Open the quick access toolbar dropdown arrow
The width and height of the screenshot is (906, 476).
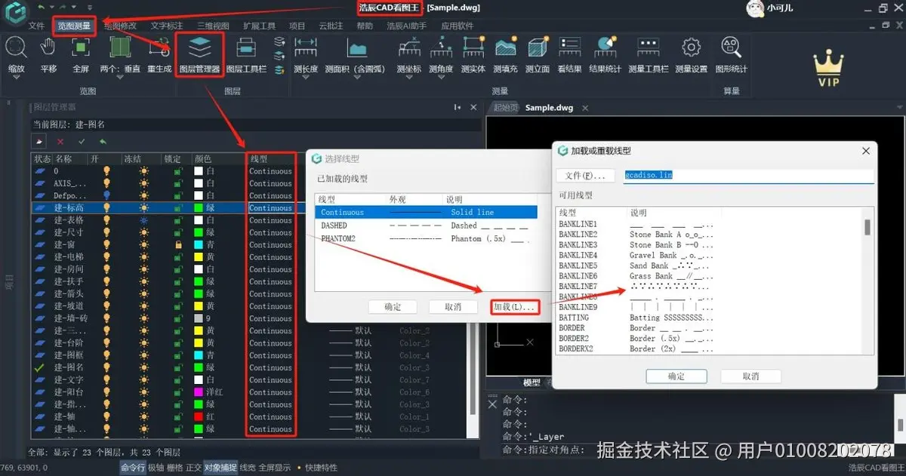(90, 7)
